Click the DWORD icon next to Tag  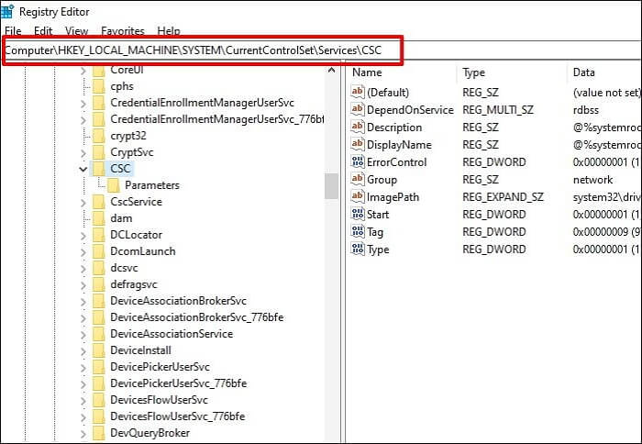pyautogui.click(x=358, y=231)
